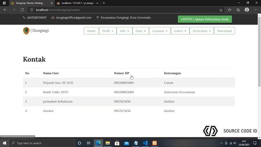Image resolution: width=261 pixels, height=147 pixels.
Task: Click the ePATEN | Ajukan Kebutuhan Anda button
Action: coord(205,19)
